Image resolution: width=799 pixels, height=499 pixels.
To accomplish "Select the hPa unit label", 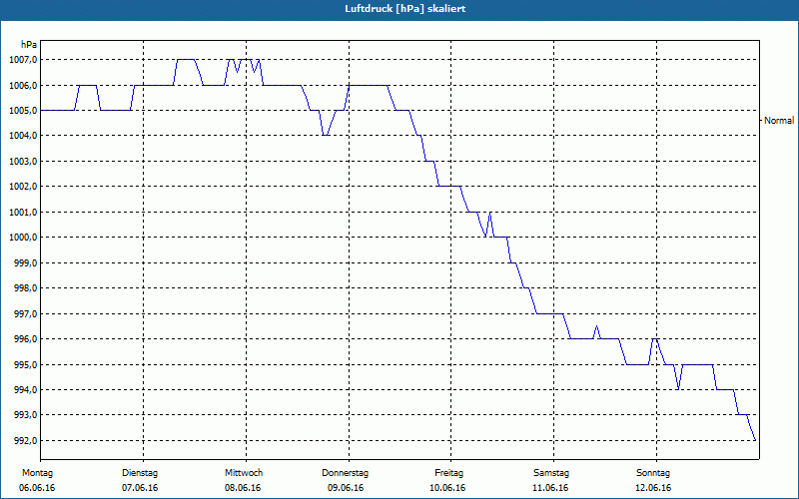I will [29, 45].
